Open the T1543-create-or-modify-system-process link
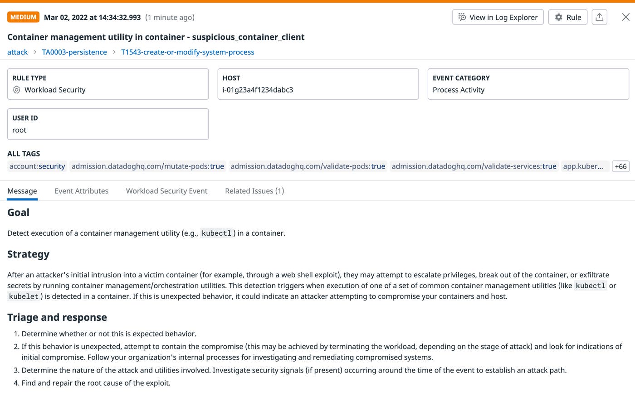The image size is (635, 397). point(187,52)
